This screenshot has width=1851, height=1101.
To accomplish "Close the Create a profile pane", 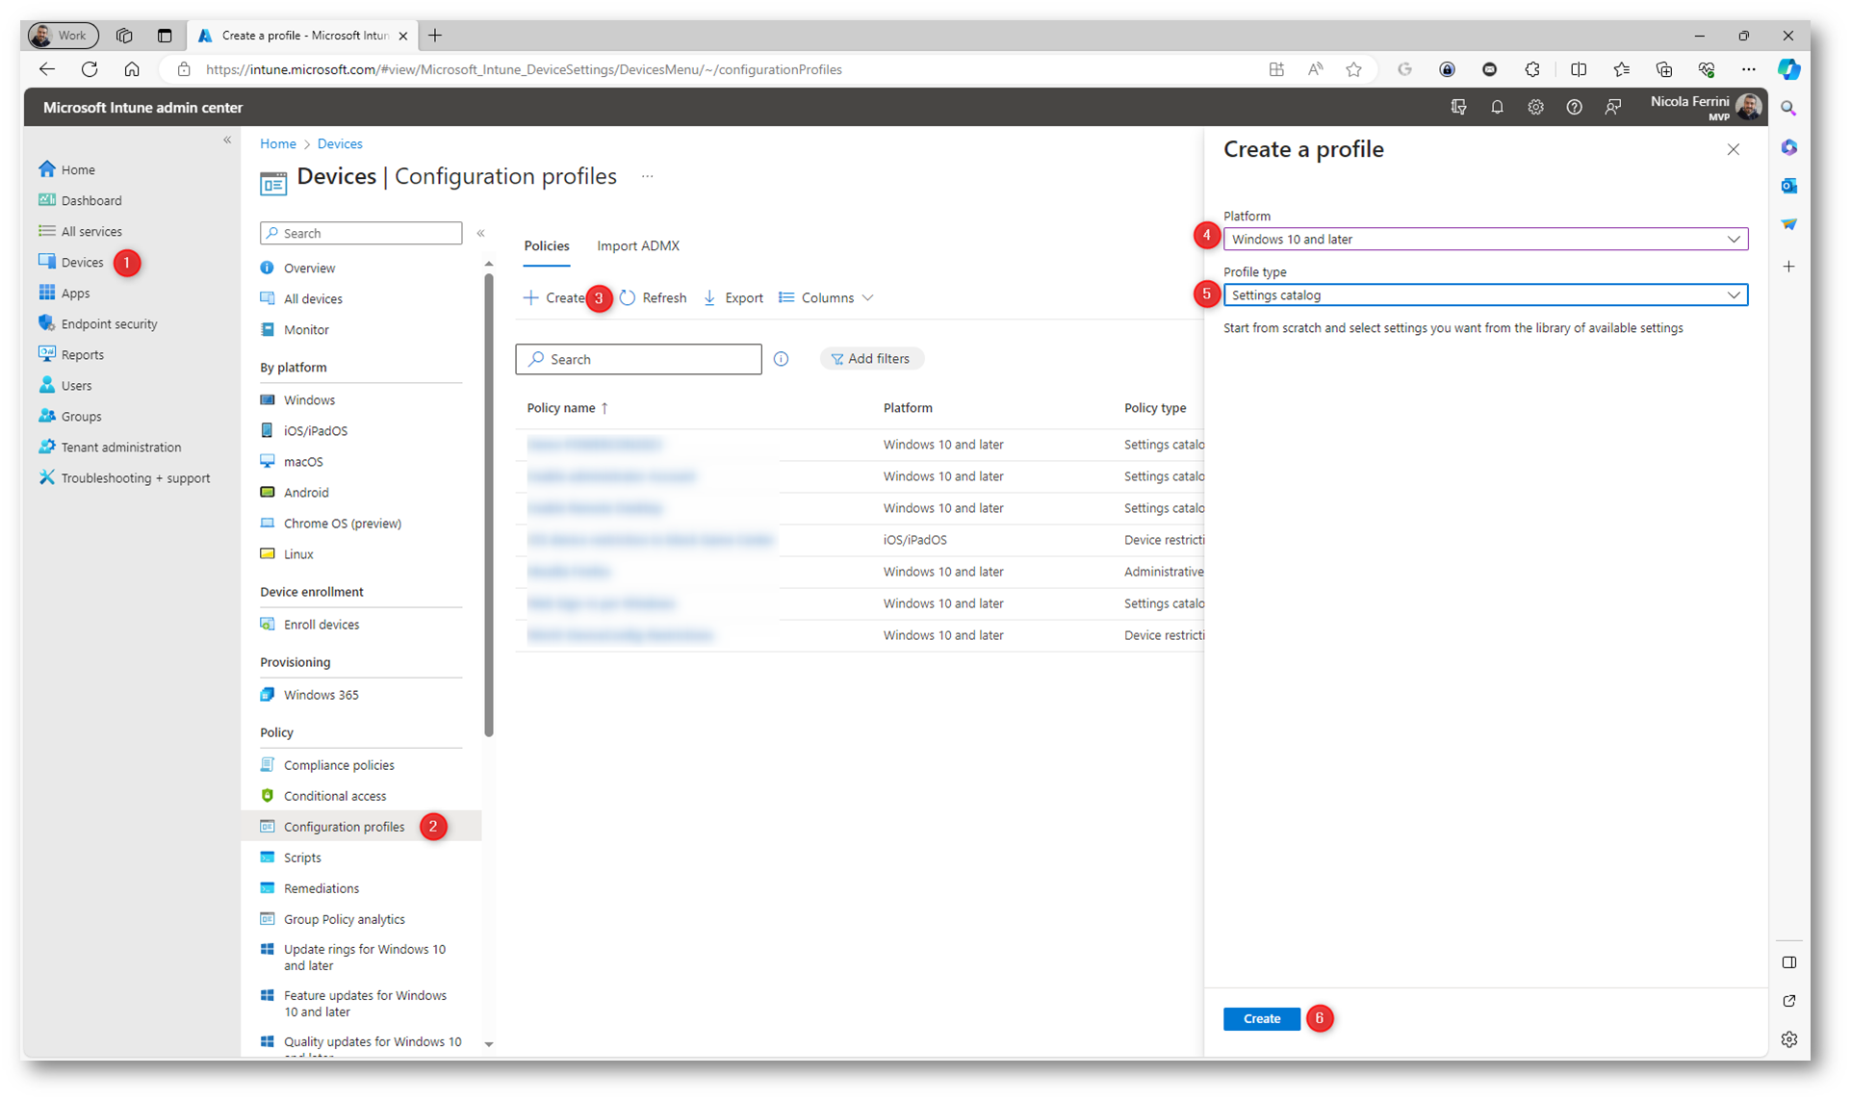I will [x=1733, y=149].
